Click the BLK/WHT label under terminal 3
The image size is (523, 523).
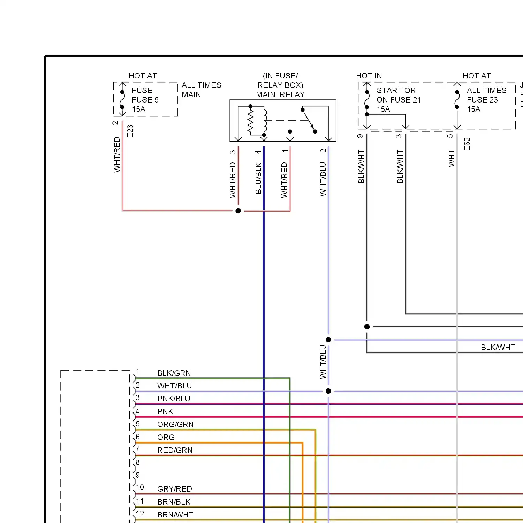(400, 167)
